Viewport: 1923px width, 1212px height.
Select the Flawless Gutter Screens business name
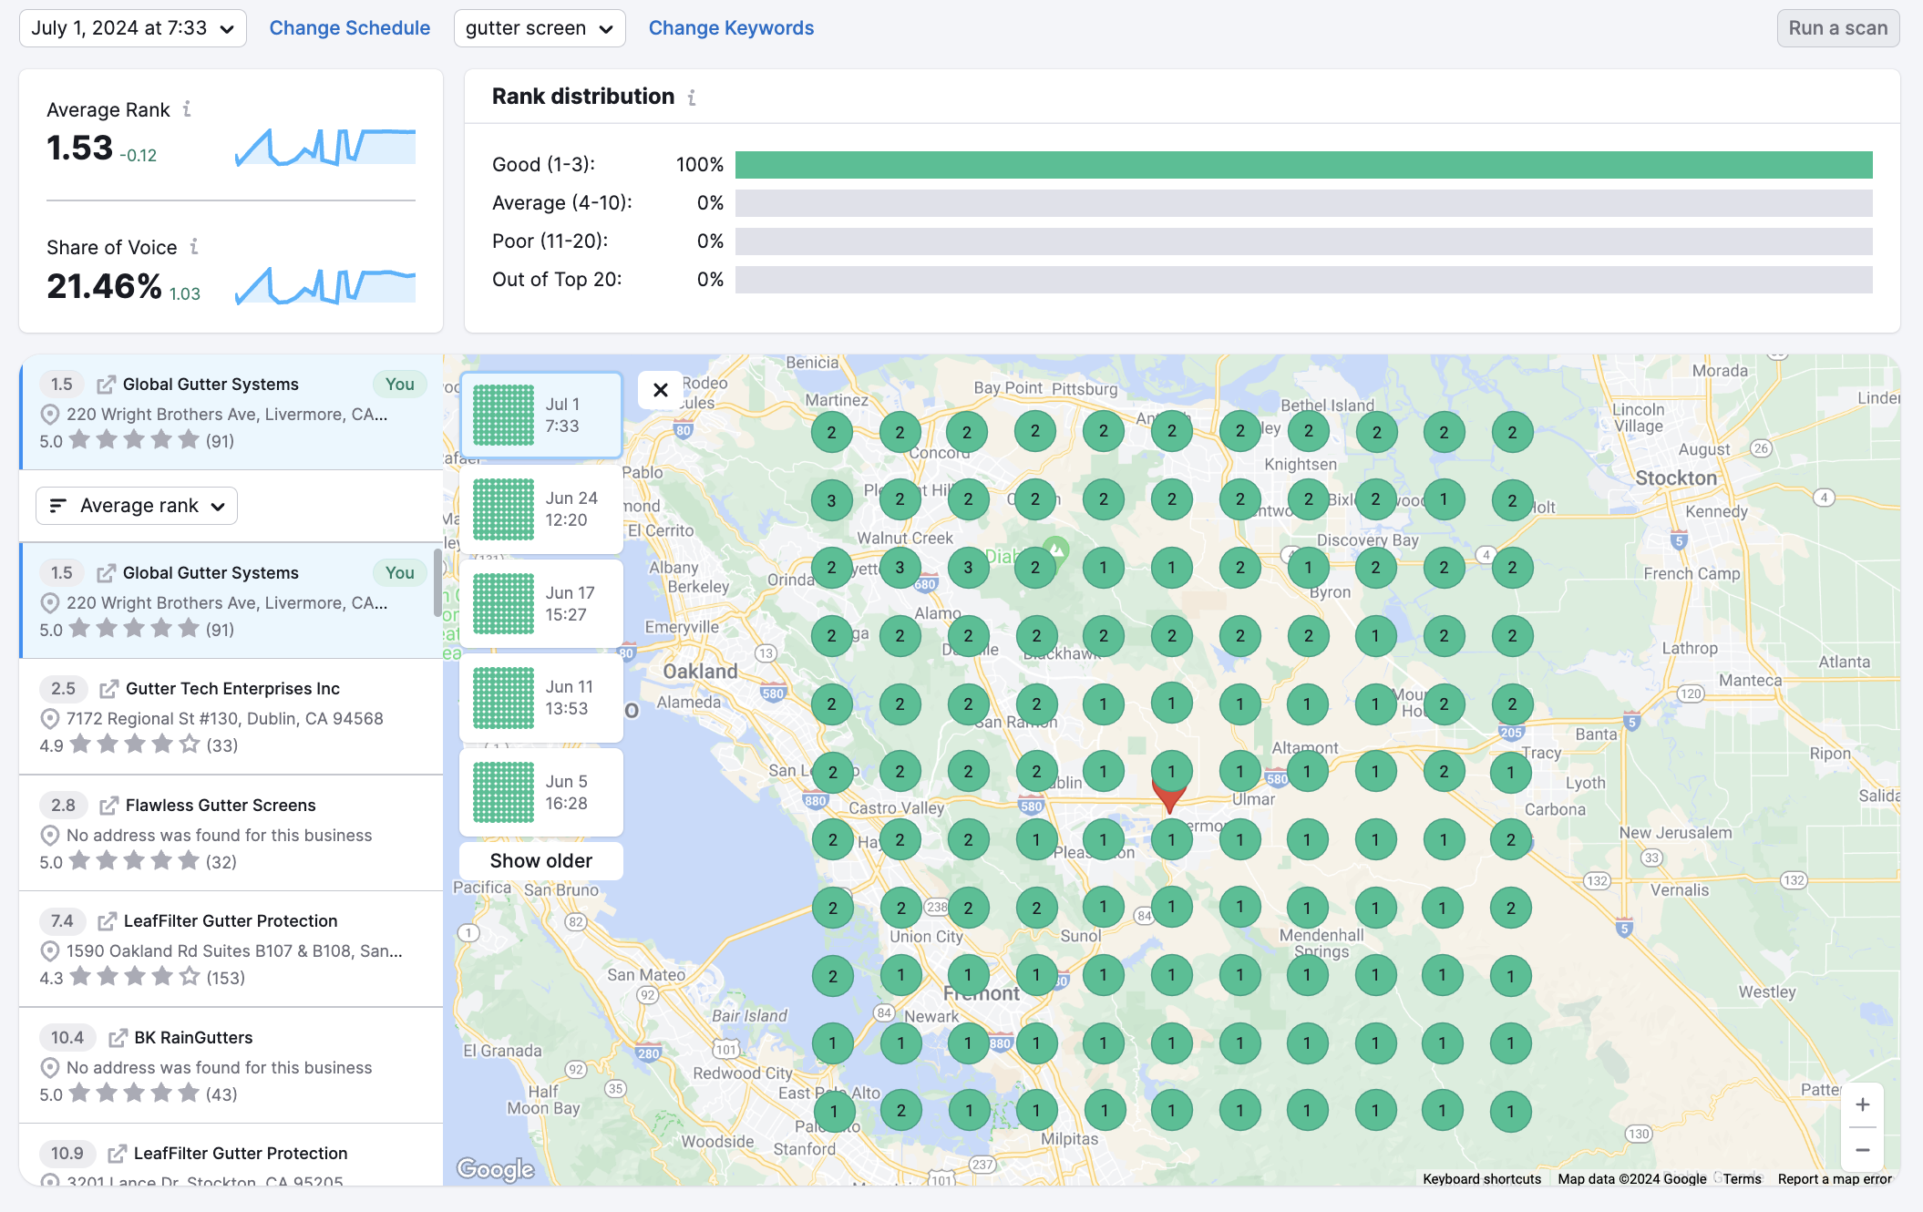coord(221,806)
